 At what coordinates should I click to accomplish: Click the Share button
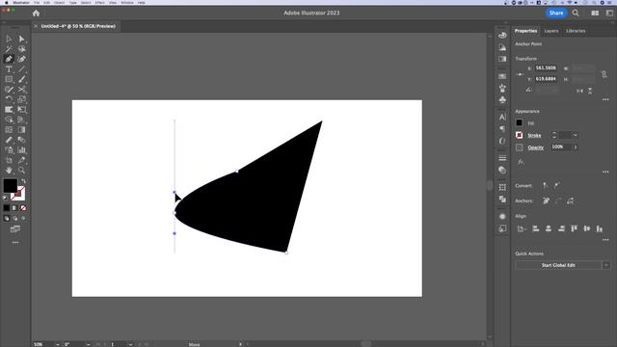[x=556, y=13]
